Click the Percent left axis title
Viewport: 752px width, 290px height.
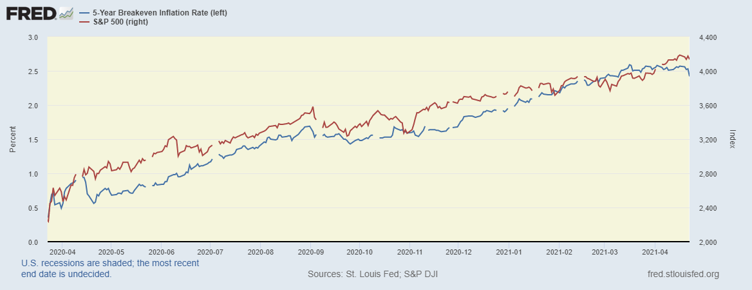(12, 140)
